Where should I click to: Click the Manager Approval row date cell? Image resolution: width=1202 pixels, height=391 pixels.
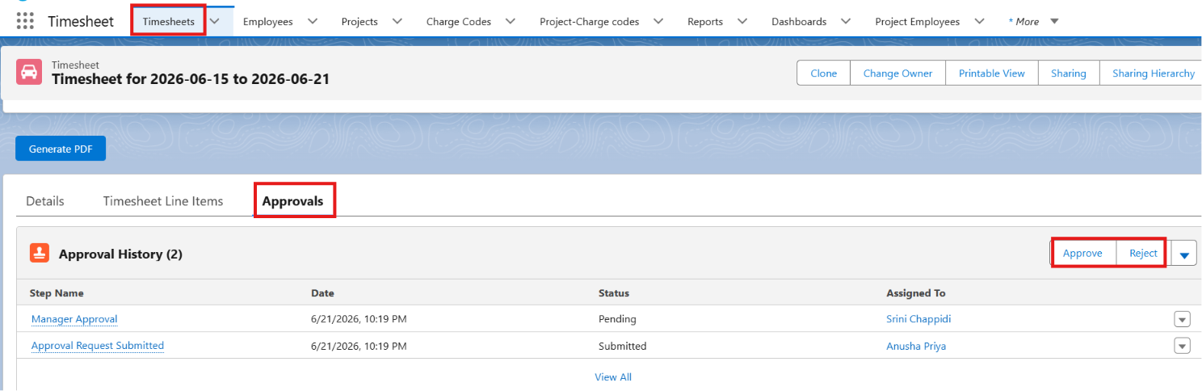[x=359, y=319]
